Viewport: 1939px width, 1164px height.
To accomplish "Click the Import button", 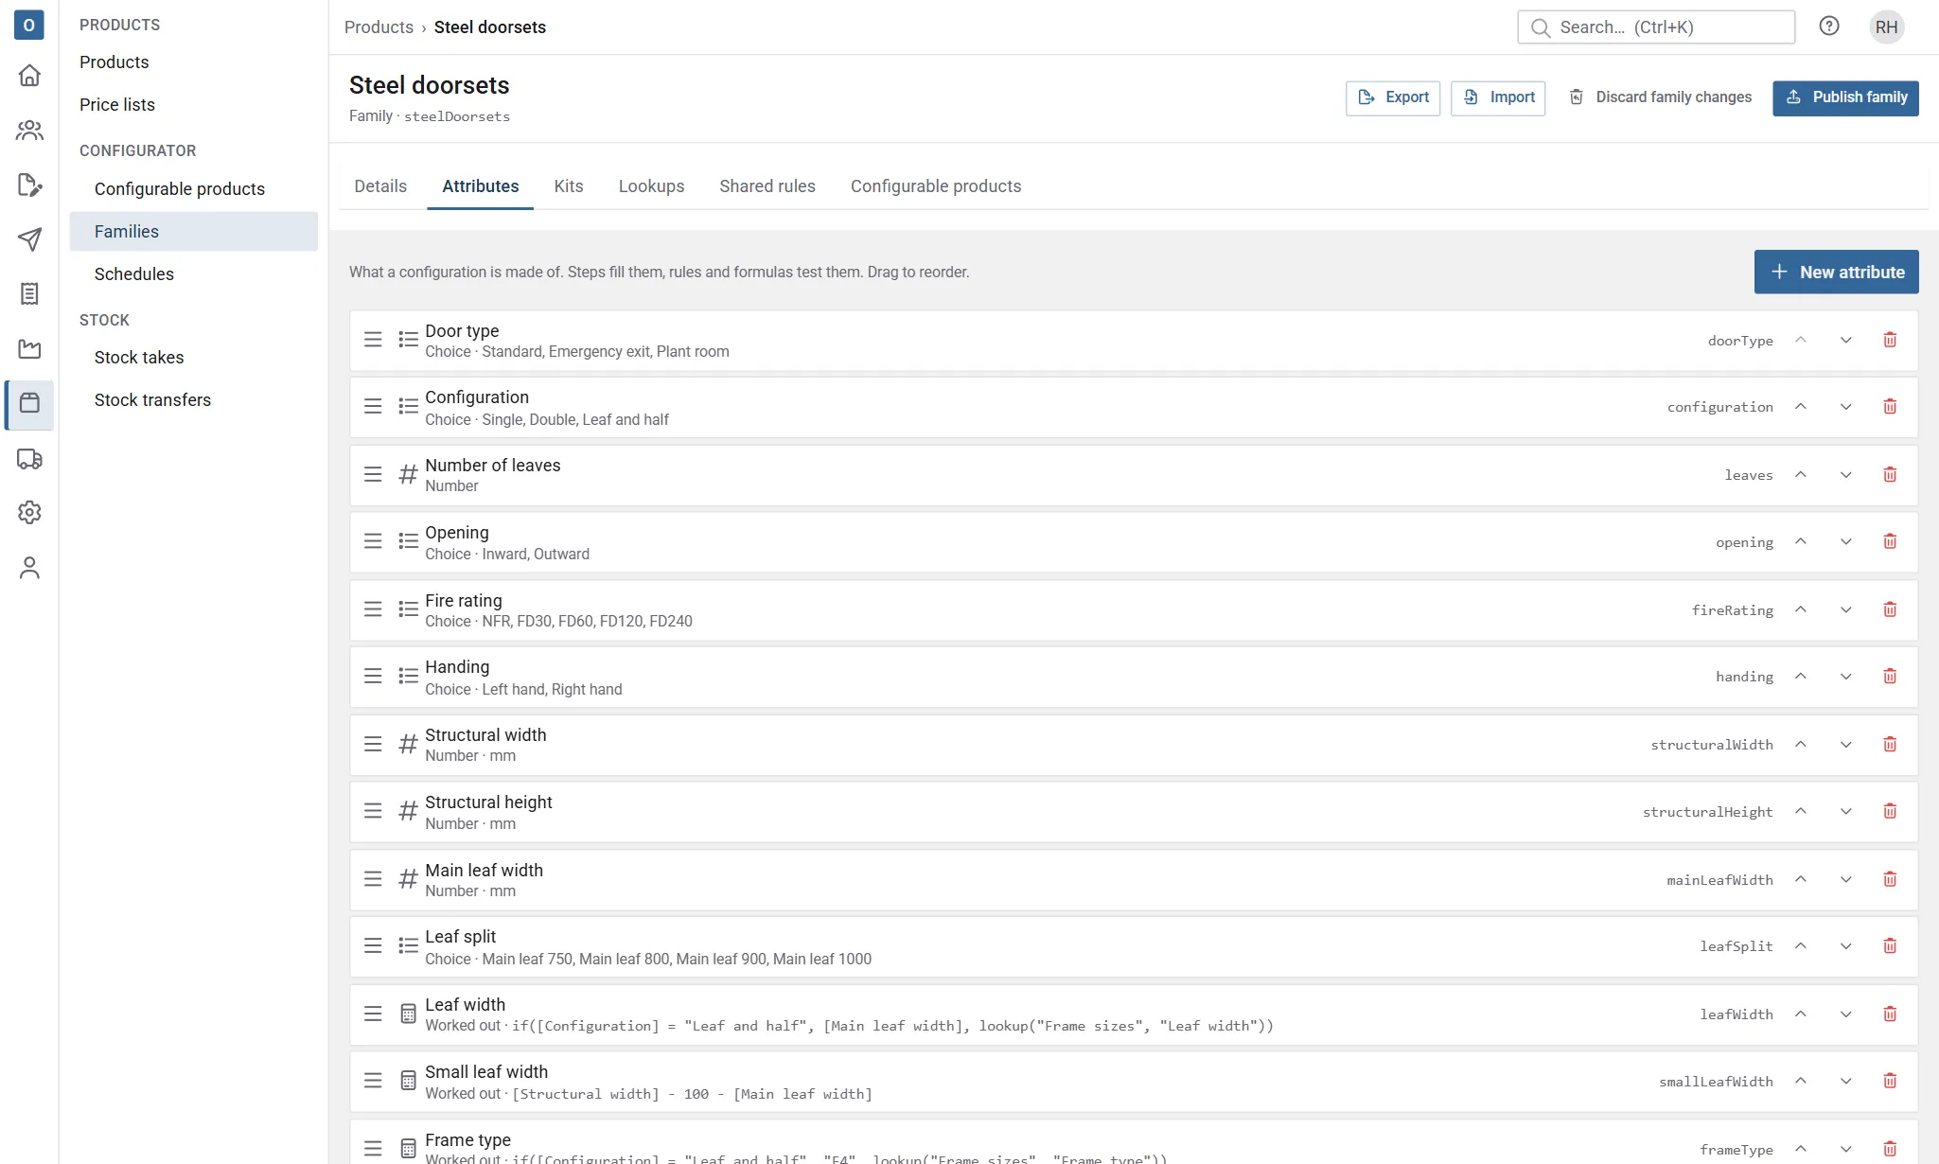I will [x=1498, y=97].
